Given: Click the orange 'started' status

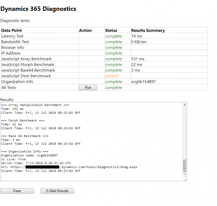Looking at the screenshot, I should tap(111, 76).
